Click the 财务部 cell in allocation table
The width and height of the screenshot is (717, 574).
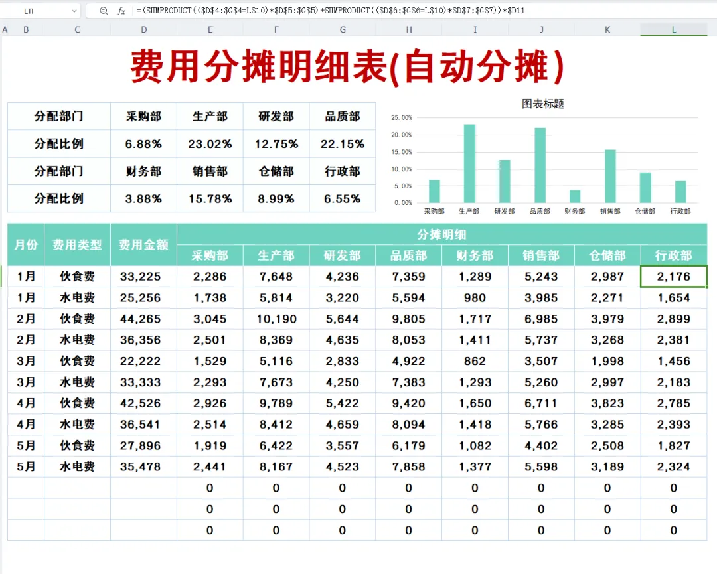coord(143,171)
